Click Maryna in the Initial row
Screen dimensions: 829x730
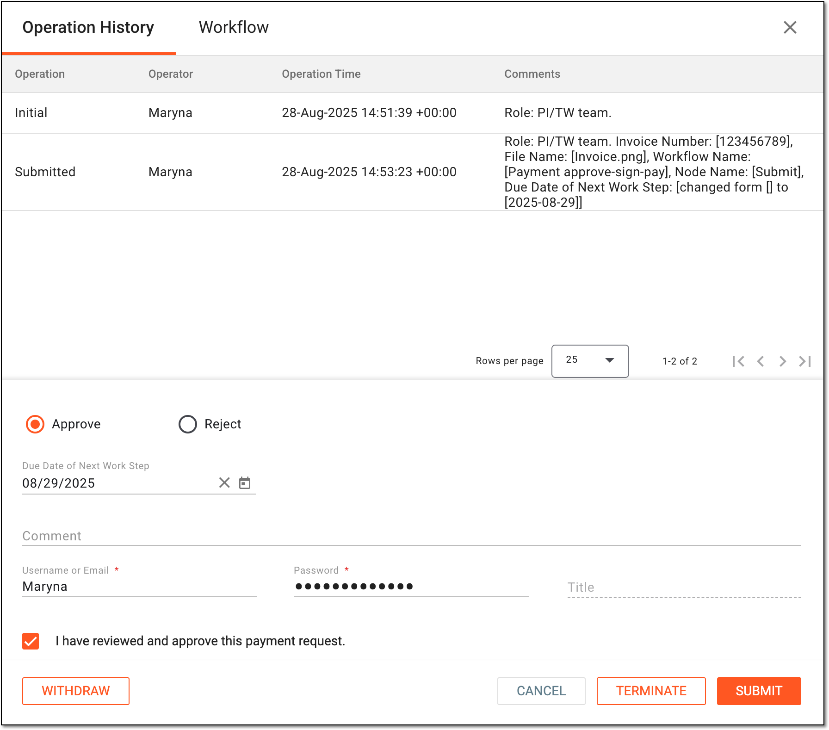click(170, 113)
